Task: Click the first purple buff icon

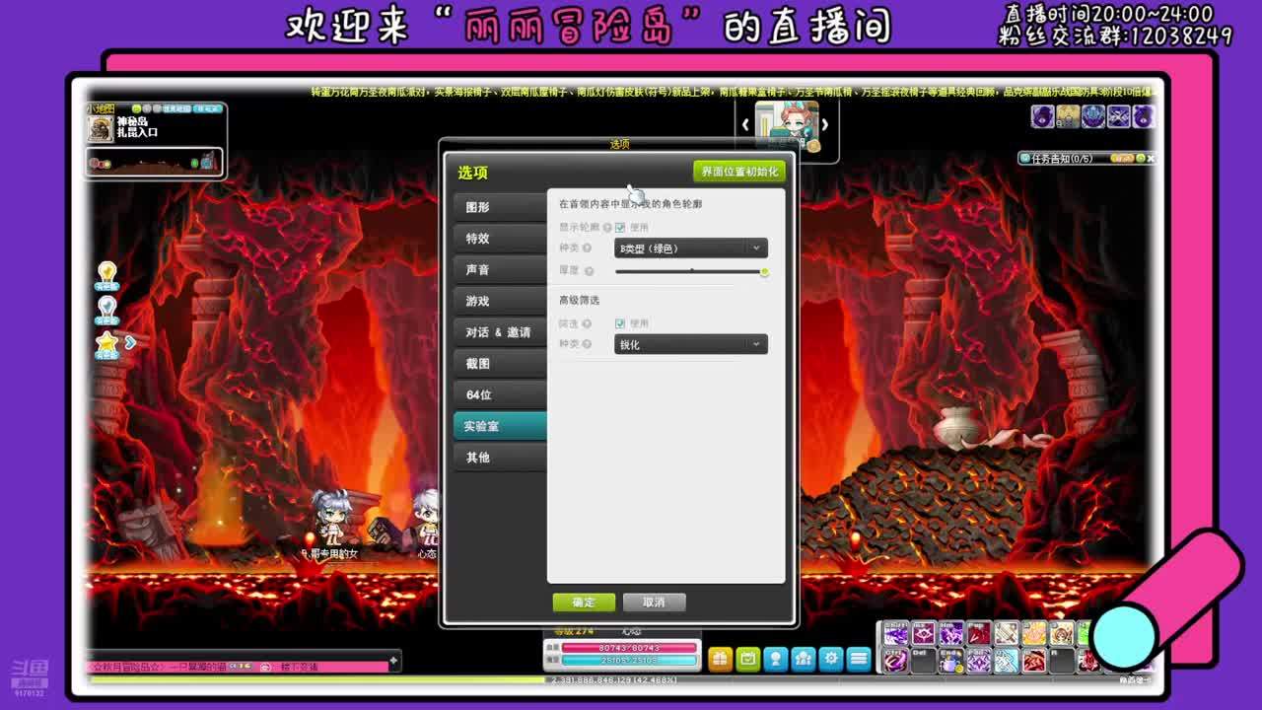Action: pos(1042,116)
